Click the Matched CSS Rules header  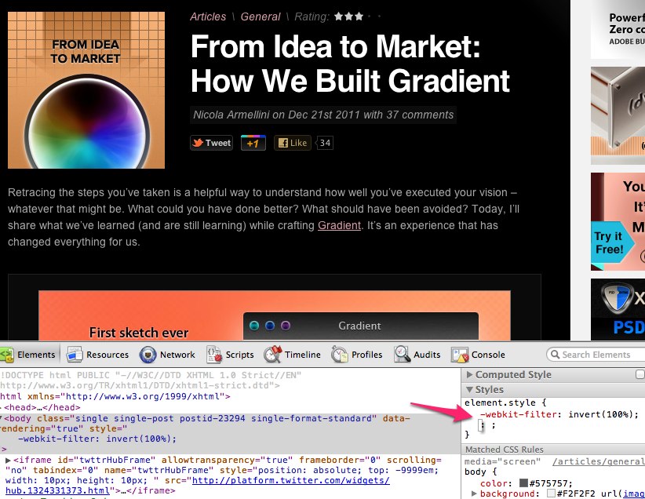point(553,450)
